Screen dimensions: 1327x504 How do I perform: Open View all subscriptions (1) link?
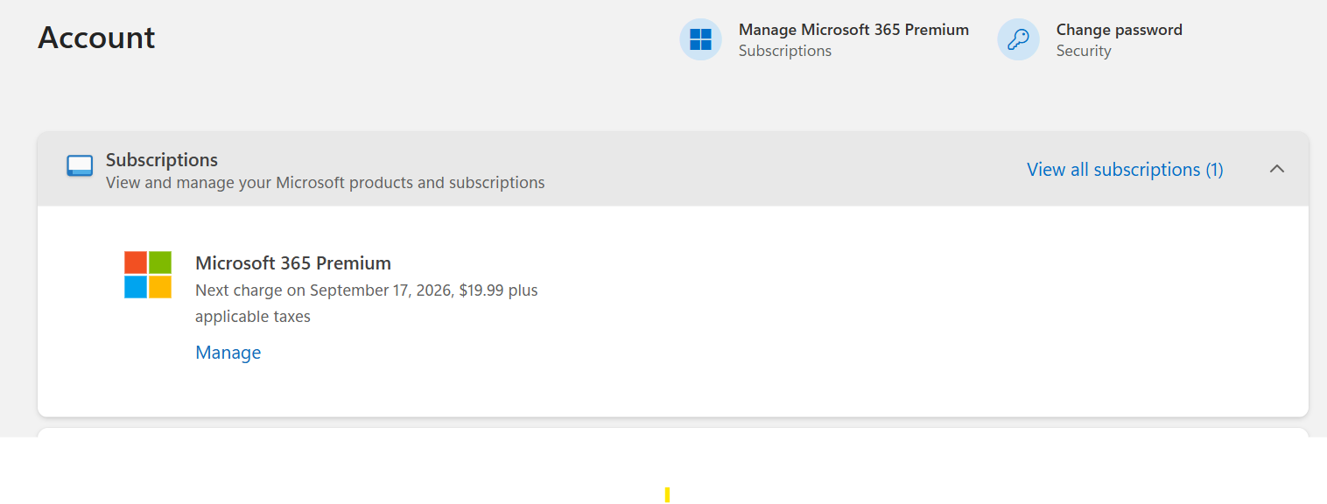click(x=1125, y=170)
